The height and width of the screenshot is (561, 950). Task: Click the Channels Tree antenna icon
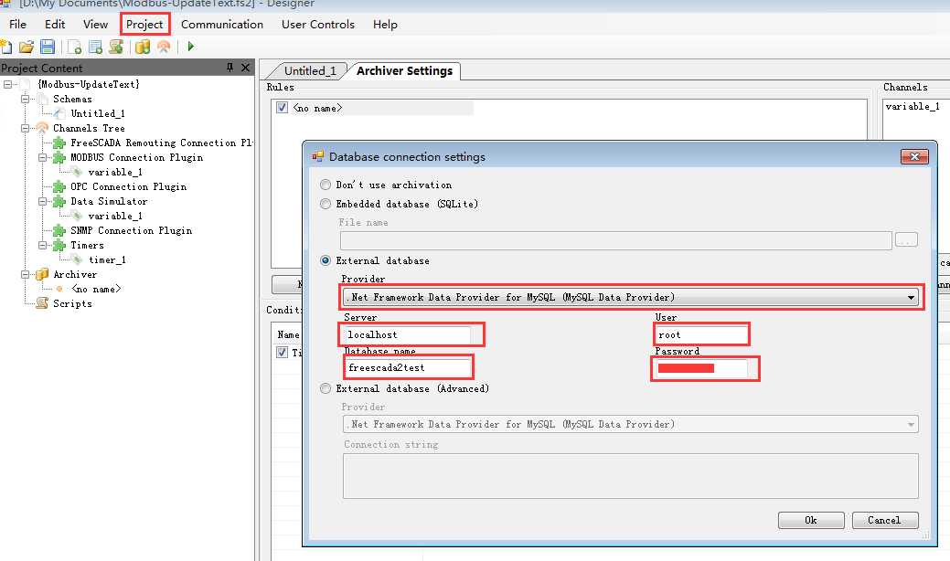coord(42,128)
